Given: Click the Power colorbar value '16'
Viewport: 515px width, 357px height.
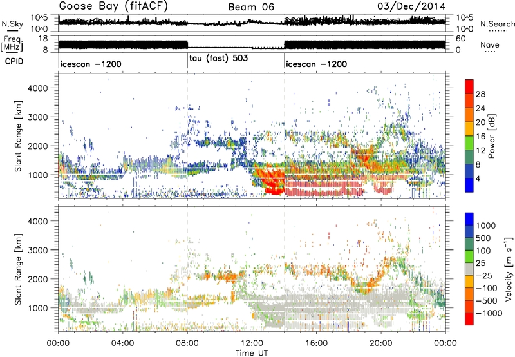Looking at the screenshot, I should 480,137.
